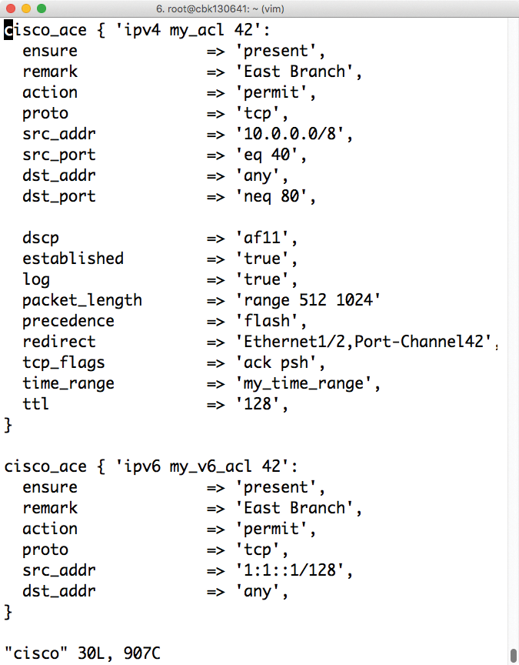Image resolution: width=519 pixels, height=665 pixels.
Task: Click the 'neq 80' dst_port value
Action: click(x=276, y=196)
